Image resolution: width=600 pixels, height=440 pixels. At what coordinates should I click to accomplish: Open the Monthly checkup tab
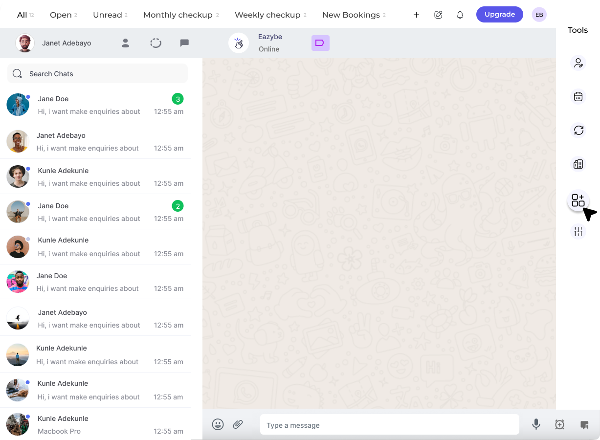[x=177, y=15]
